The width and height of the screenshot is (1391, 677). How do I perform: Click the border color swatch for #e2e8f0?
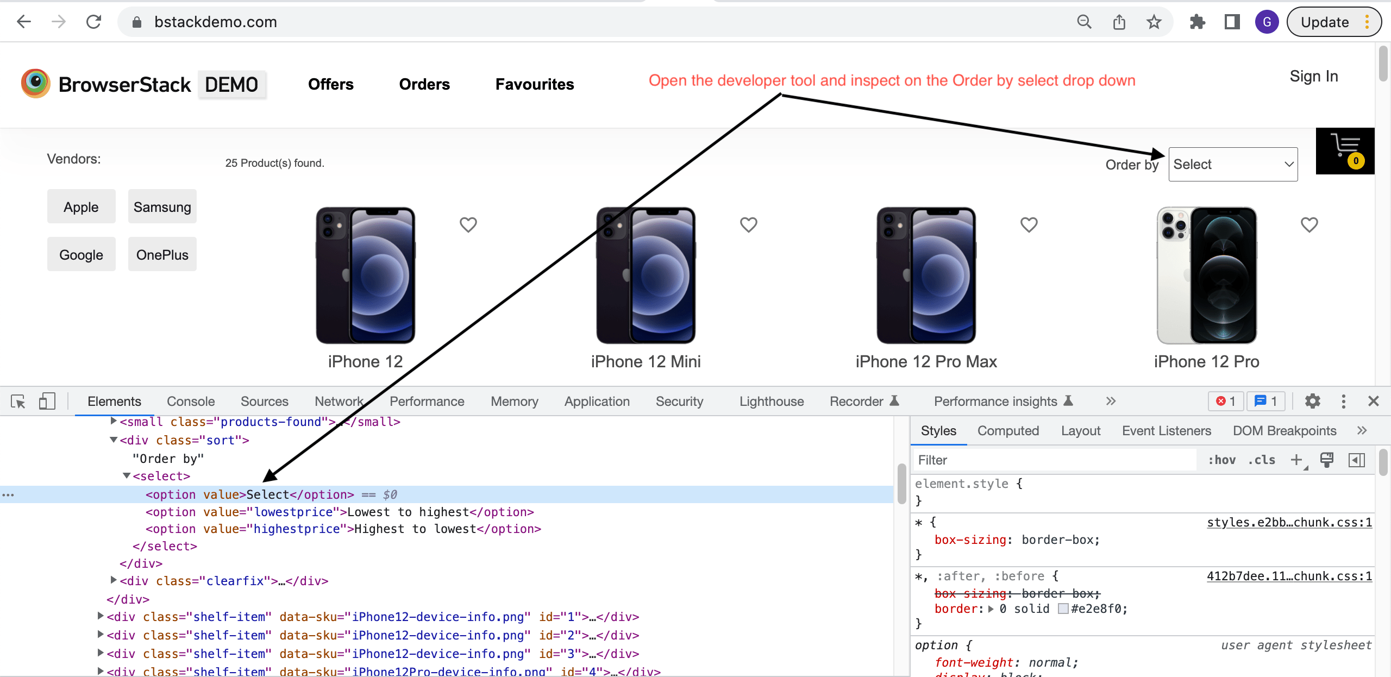tap(1062, 609)
